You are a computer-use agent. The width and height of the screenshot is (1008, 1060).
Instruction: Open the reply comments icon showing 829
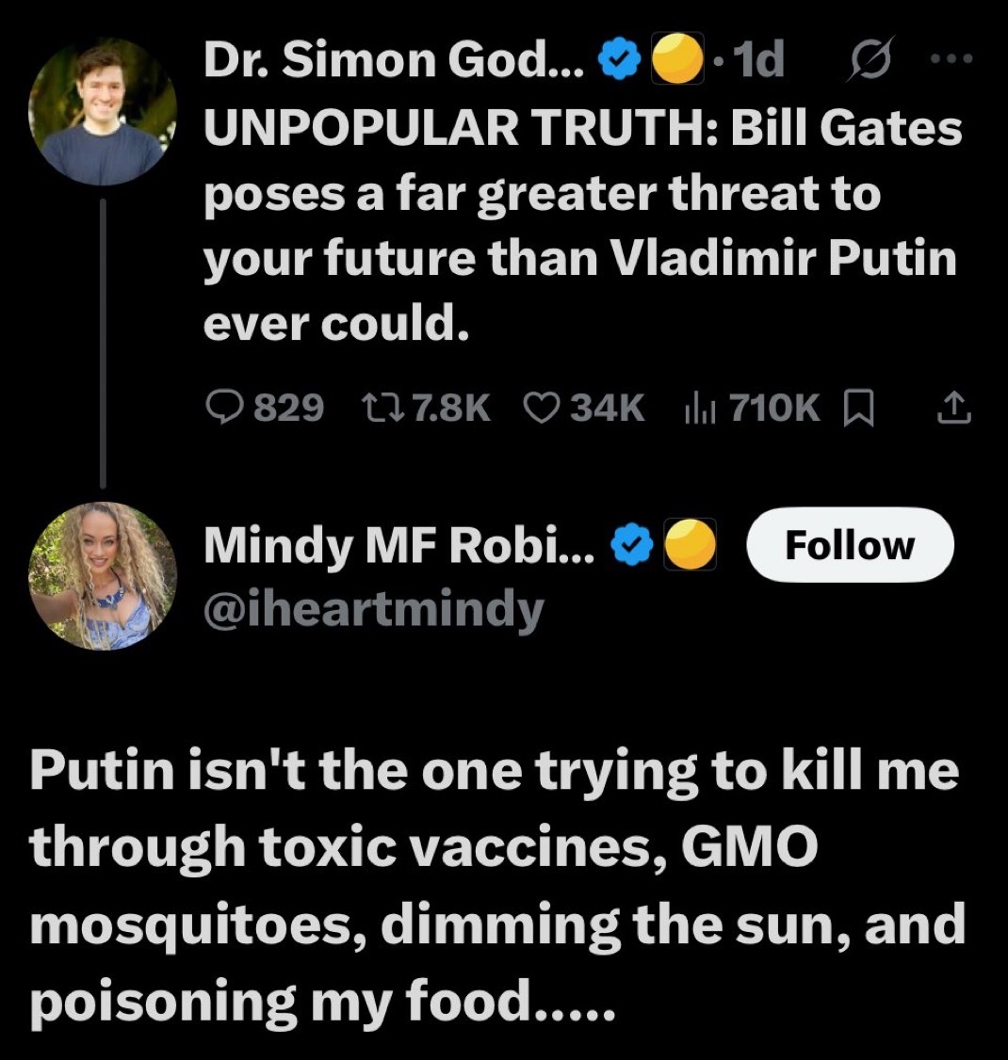point(224,408)
